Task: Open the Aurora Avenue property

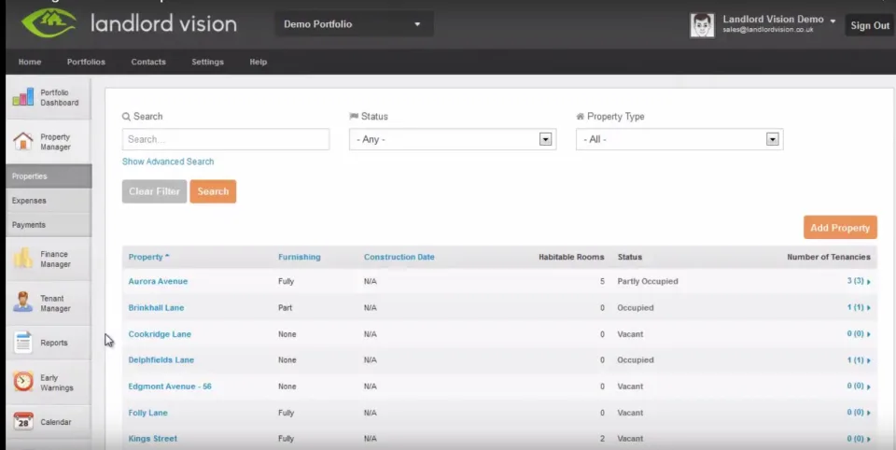Action: coord(158,281)
